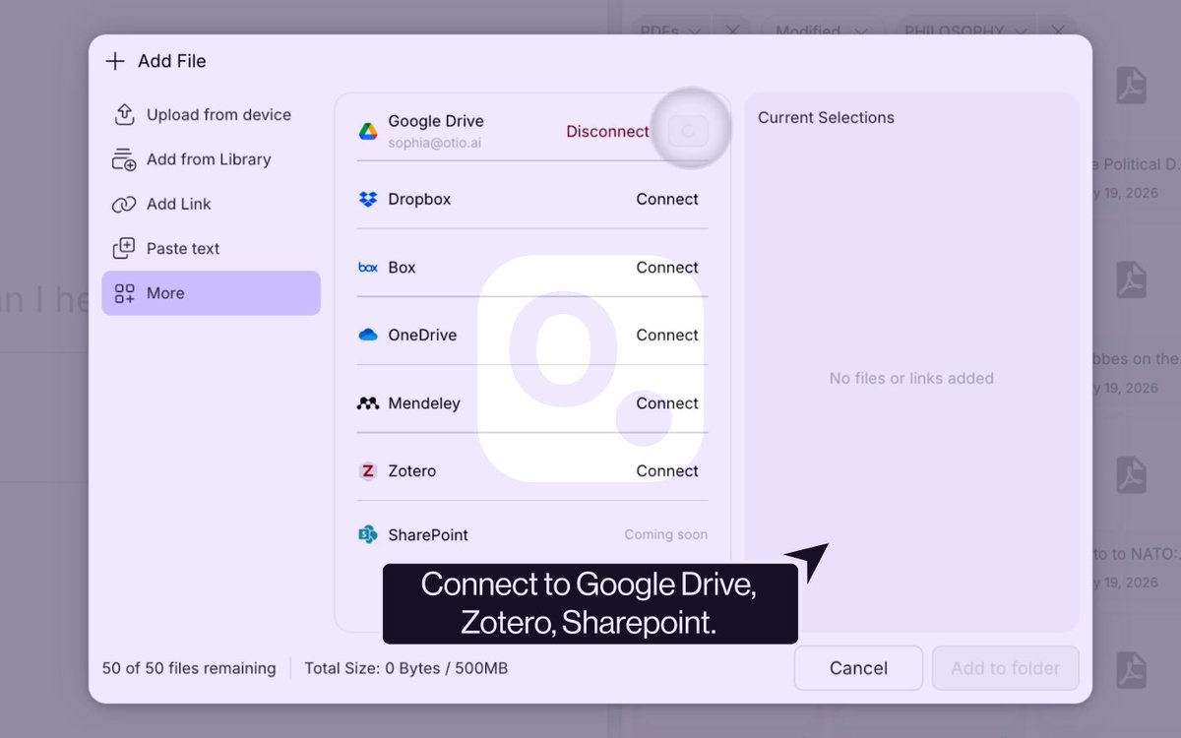Click the 'Add File' dialog title
Screen dimensions: 1181x738
(172, 61)
